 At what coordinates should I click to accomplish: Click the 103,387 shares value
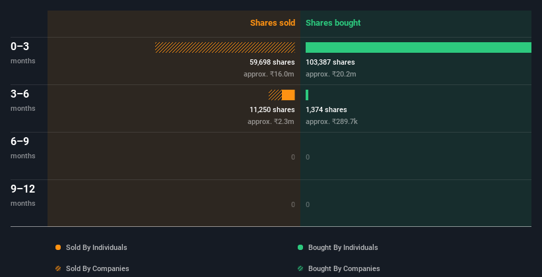(330, 62)
